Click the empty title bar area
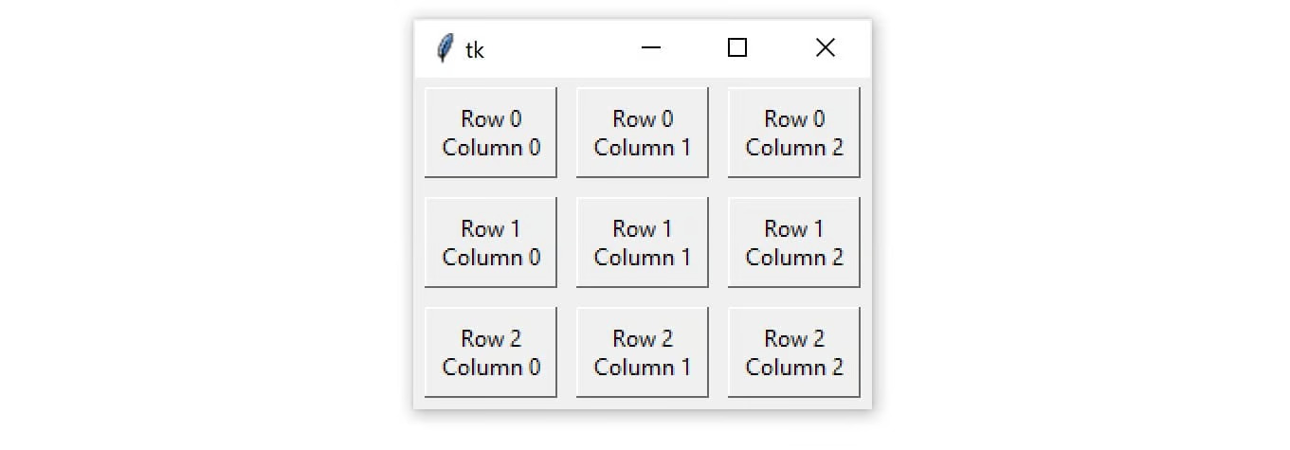 [x=546, y=48]
